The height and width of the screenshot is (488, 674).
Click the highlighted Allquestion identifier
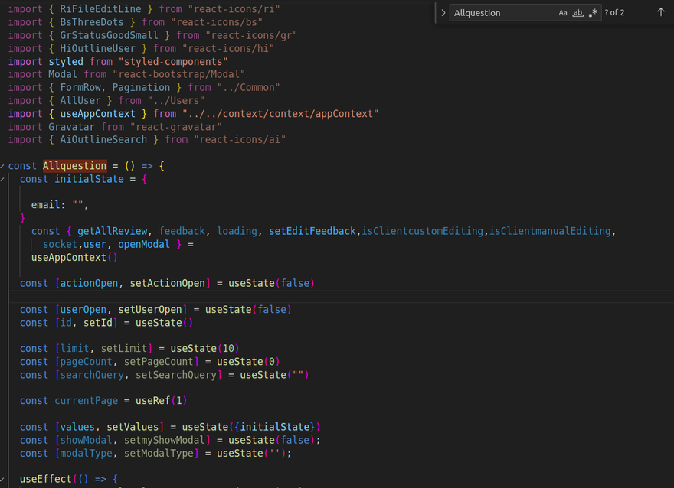[74, 166]
